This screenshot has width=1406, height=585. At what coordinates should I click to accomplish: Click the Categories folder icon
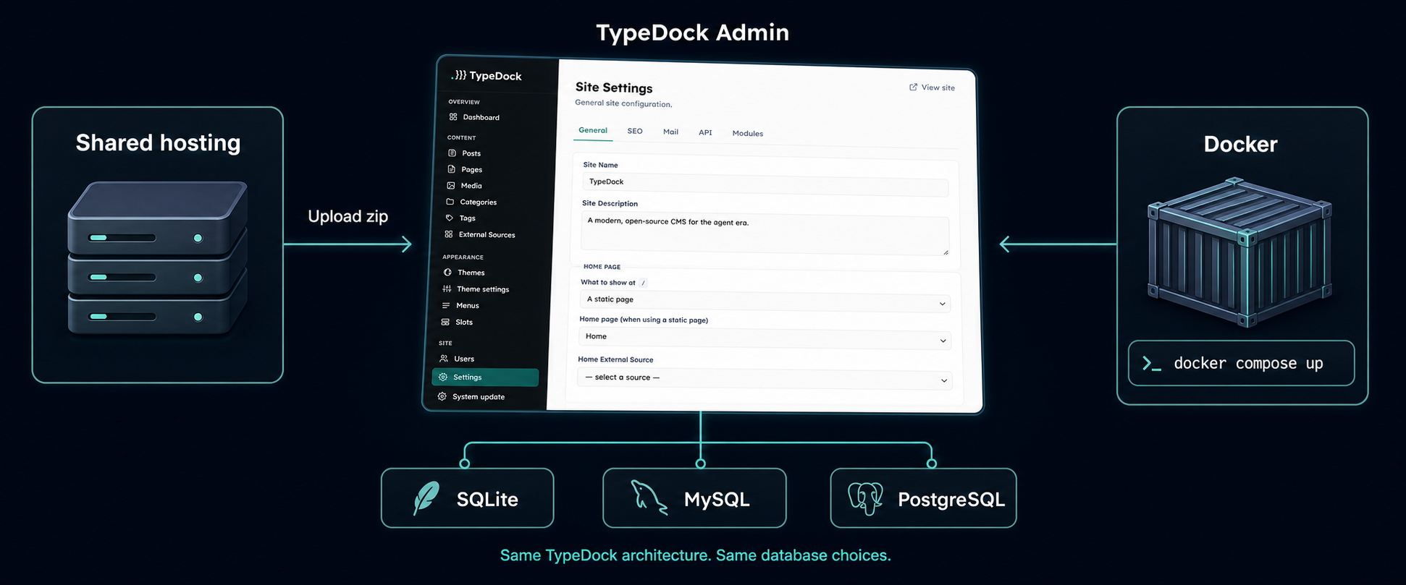tap(450, 202)
